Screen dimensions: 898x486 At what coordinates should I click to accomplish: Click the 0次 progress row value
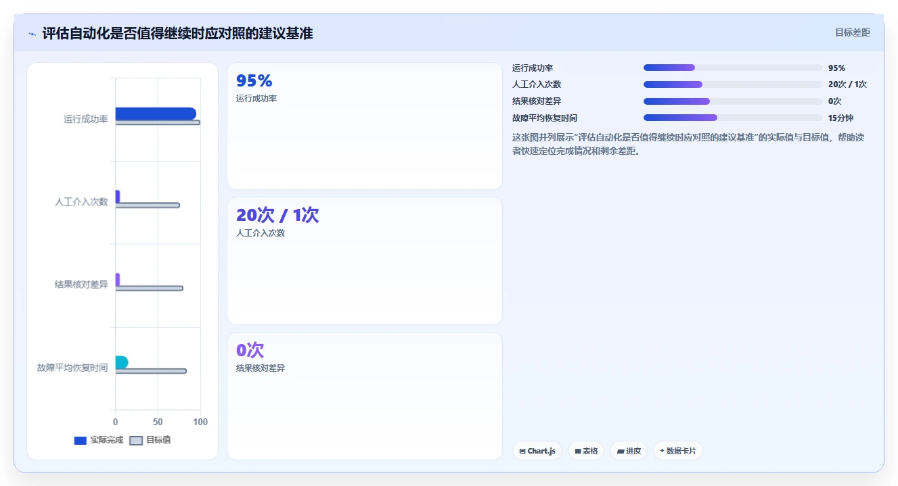(834, 101)
